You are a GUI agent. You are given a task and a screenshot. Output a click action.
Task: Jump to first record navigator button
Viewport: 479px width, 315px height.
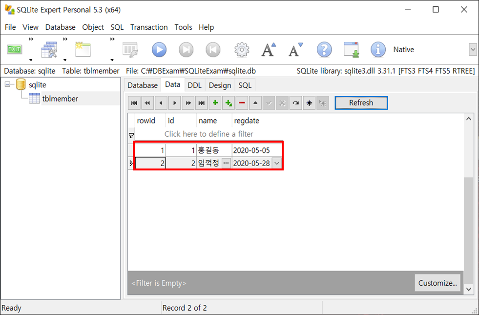click(134, 103)
